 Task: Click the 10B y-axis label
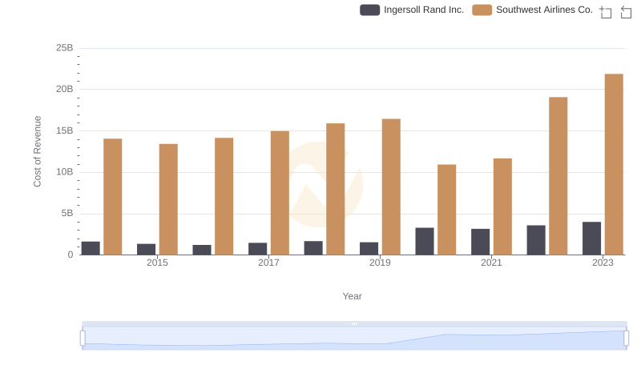(x=65, y=172)
